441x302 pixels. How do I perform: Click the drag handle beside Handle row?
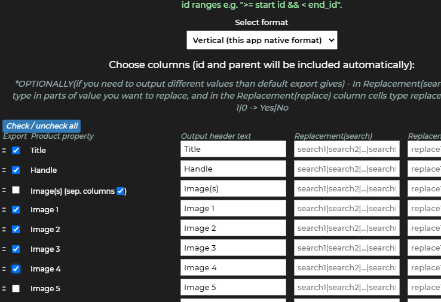(x=4, y=170)
